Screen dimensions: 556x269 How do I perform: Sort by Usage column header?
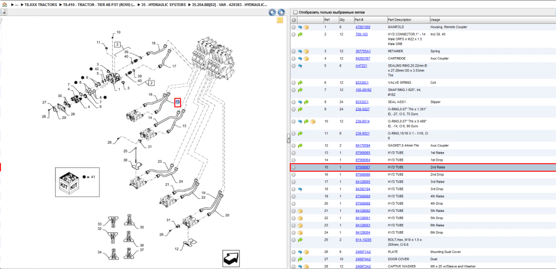(x=435, y=20)
